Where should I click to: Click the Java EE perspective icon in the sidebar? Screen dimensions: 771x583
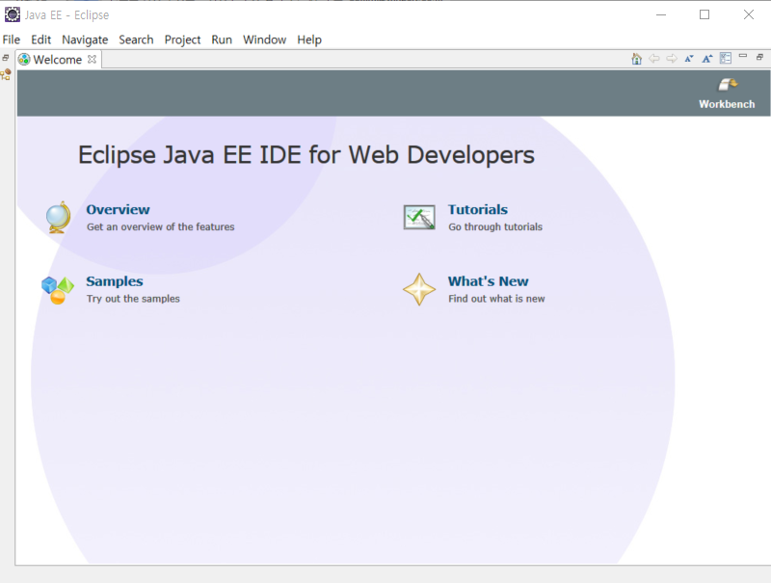pos(7,74)
